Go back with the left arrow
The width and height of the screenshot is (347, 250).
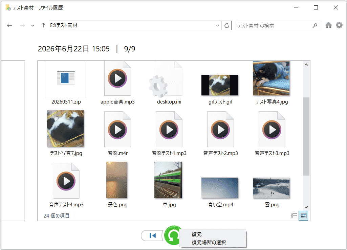(9, 25)
